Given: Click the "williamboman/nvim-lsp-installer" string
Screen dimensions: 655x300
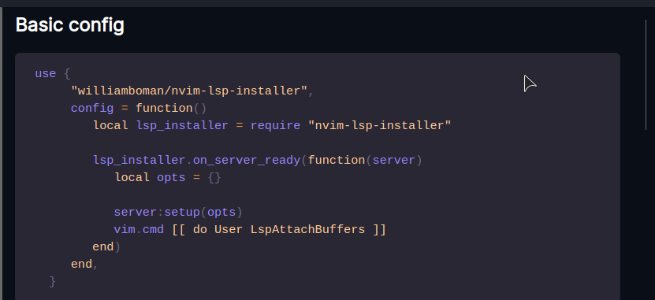Looking at the screenshot, I should click(x=189, y=91).
